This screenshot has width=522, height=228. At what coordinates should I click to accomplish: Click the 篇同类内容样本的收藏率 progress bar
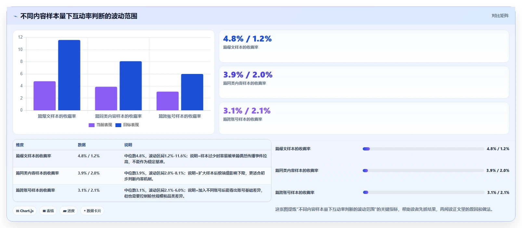[x=423, y=171]
